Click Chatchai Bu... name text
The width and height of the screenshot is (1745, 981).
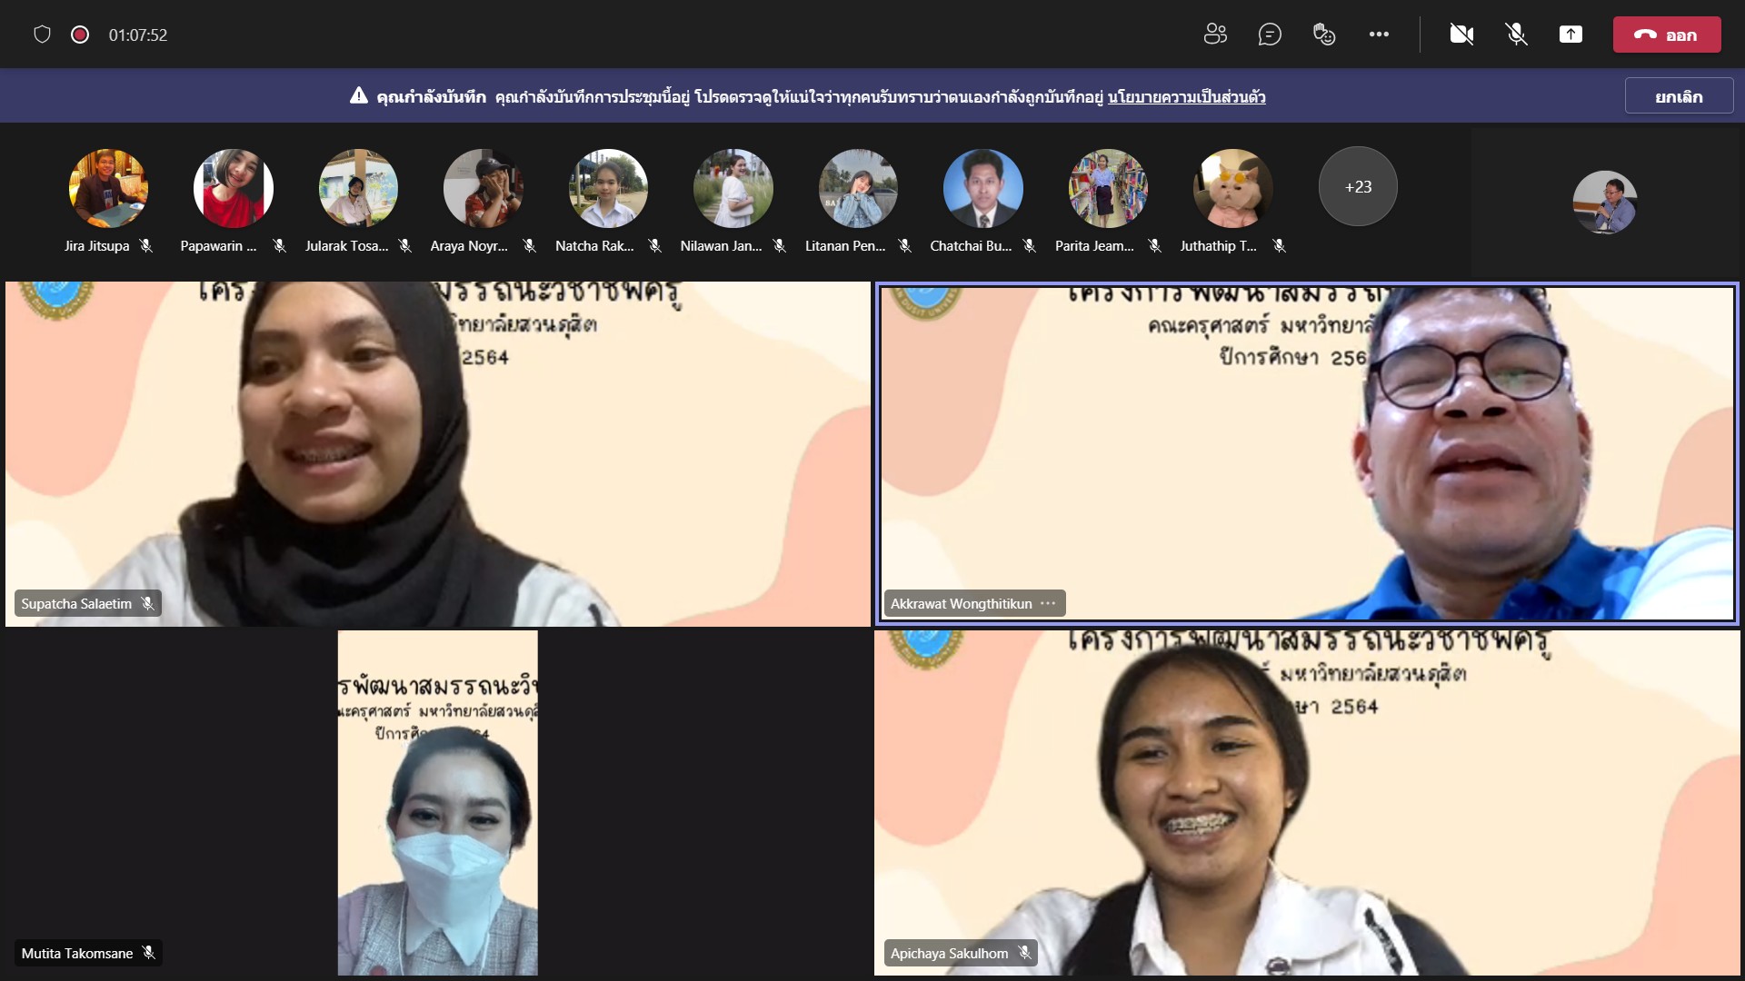971,246
